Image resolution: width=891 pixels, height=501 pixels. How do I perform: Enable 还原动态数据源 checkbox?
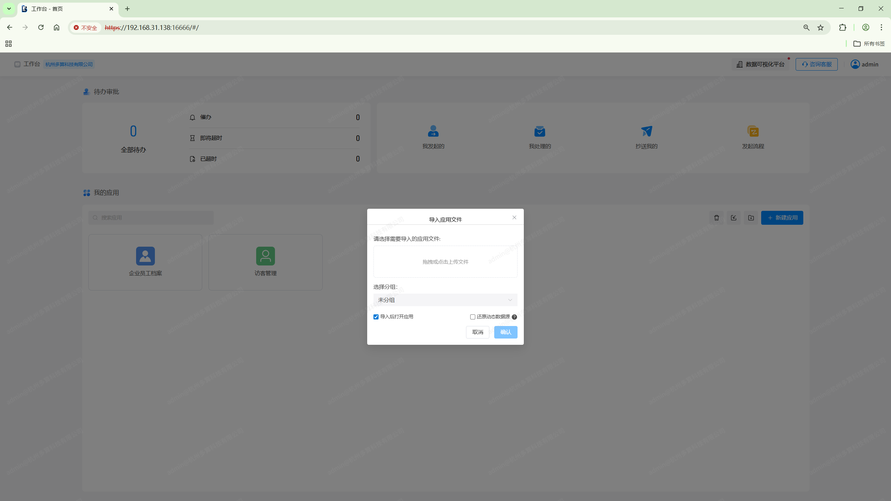pos(473,317)
